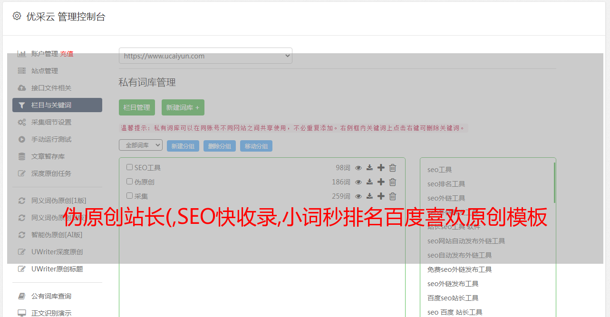Open 站点管理 in the sidebar

pos(45,71)
